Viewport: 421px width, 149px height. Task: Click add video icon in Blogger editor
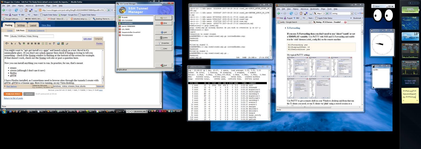click(63, 44)
